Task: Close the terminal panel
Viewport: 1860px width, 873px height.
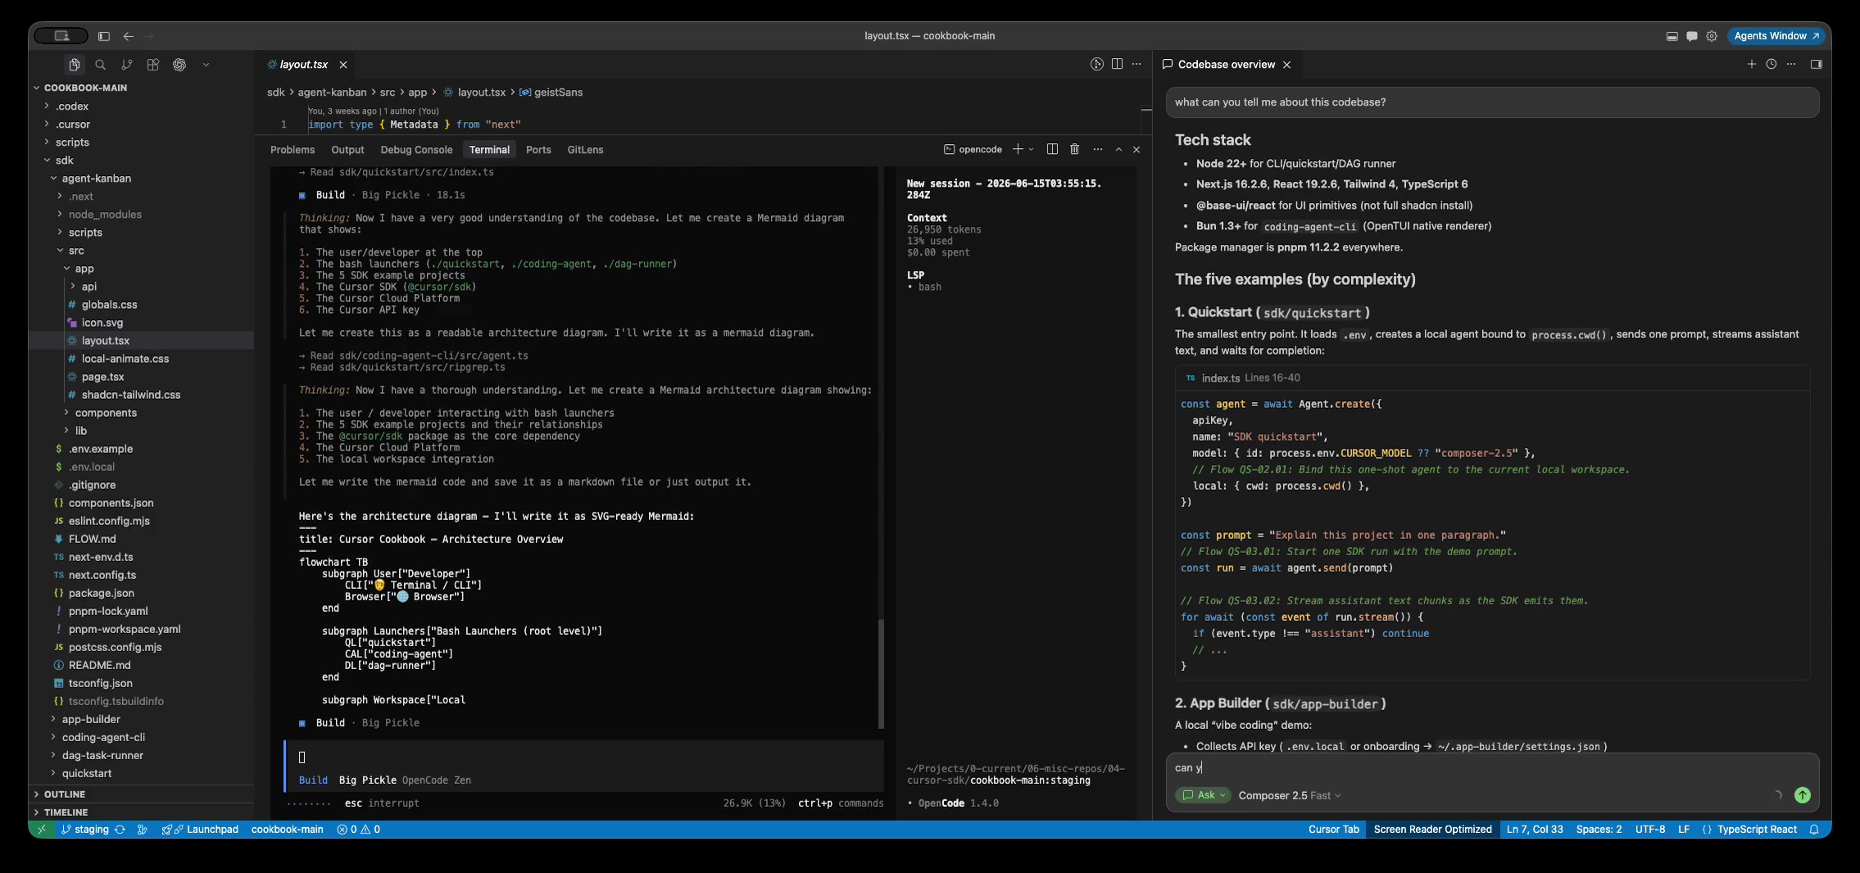Action: tap(1136, 149)
